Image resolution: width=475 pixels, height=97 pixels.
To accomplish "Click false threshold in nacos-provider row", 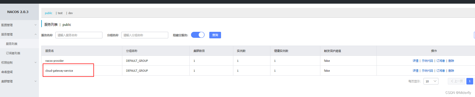I will tap(327, 61).
